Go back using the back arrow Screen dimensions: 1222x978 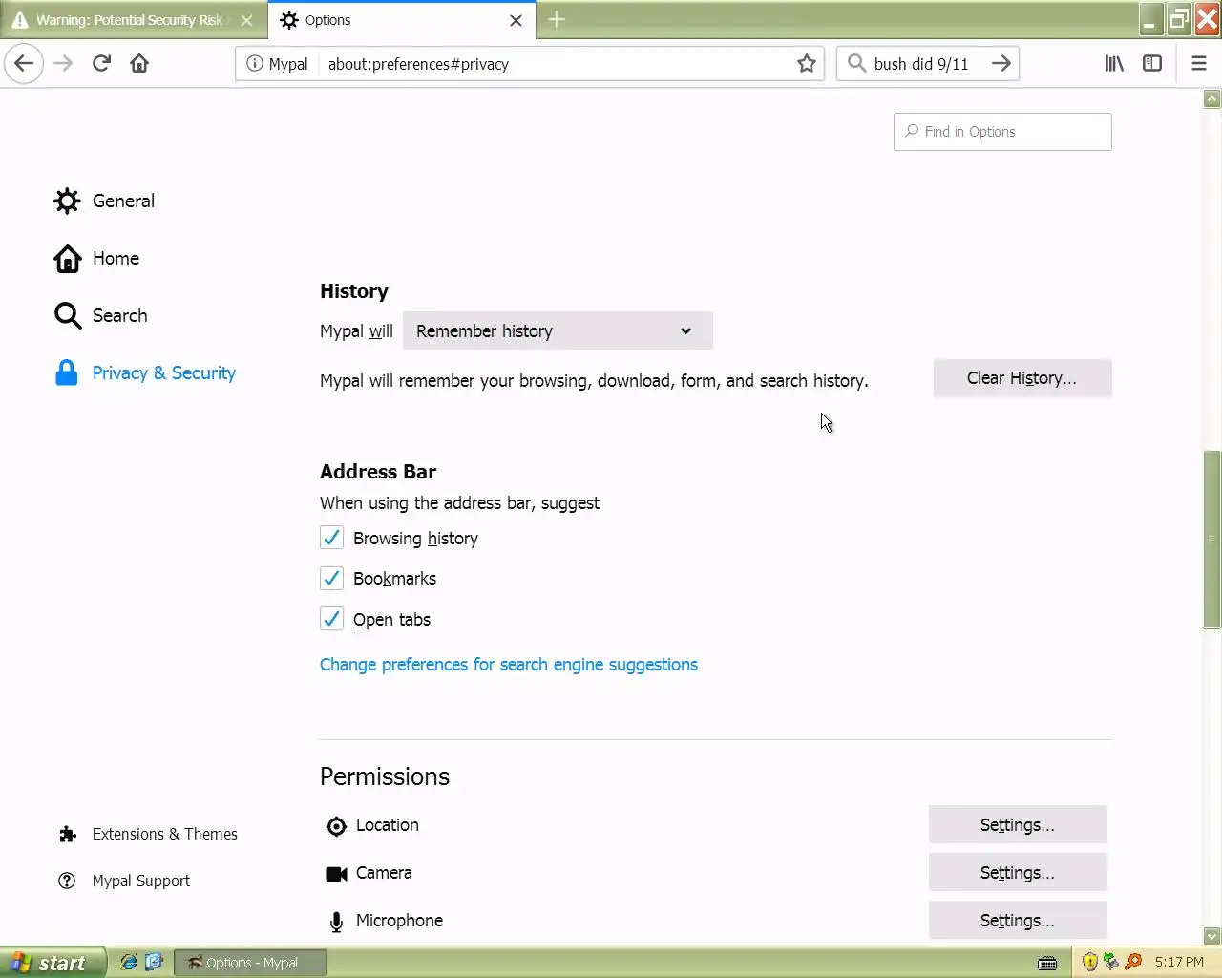[x=24, y=64]
